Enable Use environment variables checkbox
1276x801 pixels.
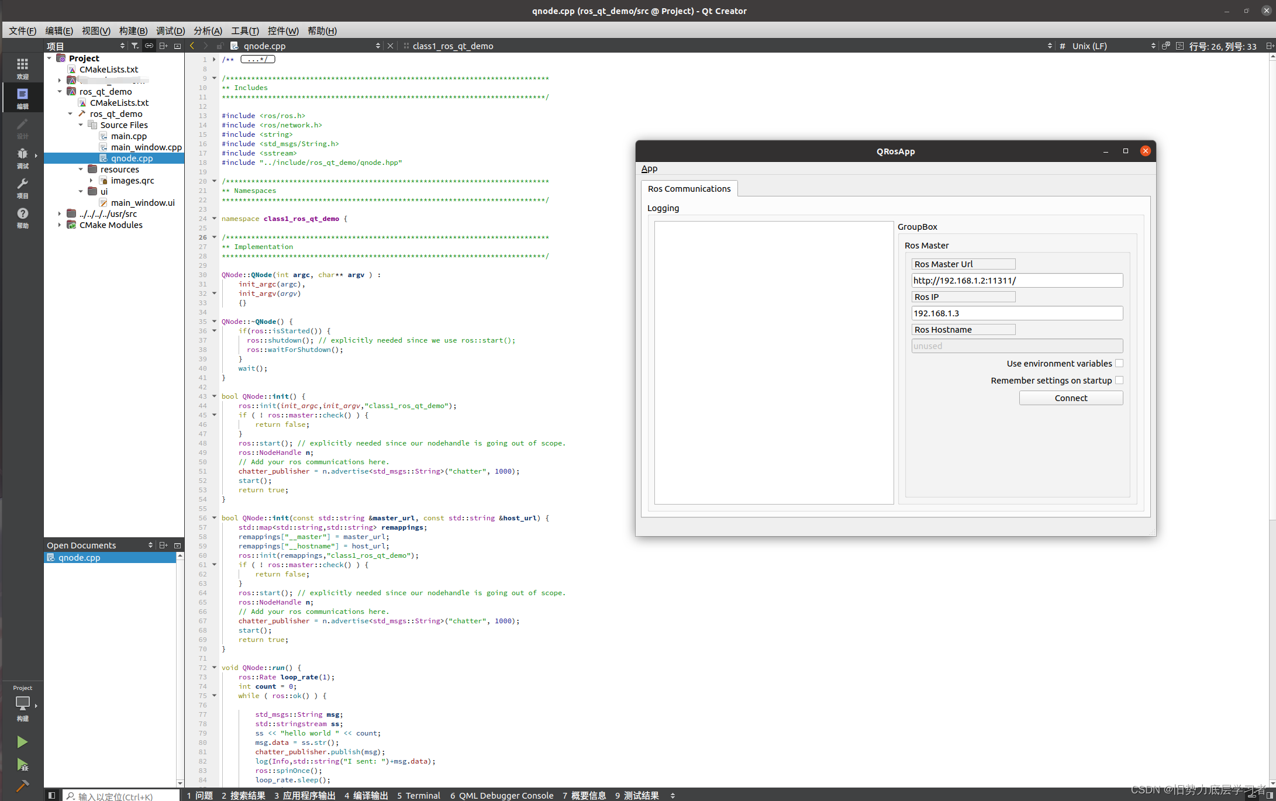(1119, 363)
